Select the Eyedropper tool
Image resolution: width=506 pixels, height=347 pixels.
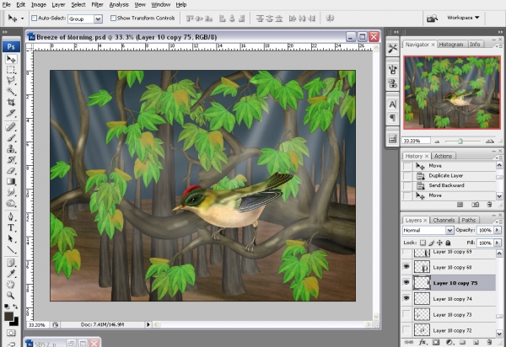click(x=11, y=274)
